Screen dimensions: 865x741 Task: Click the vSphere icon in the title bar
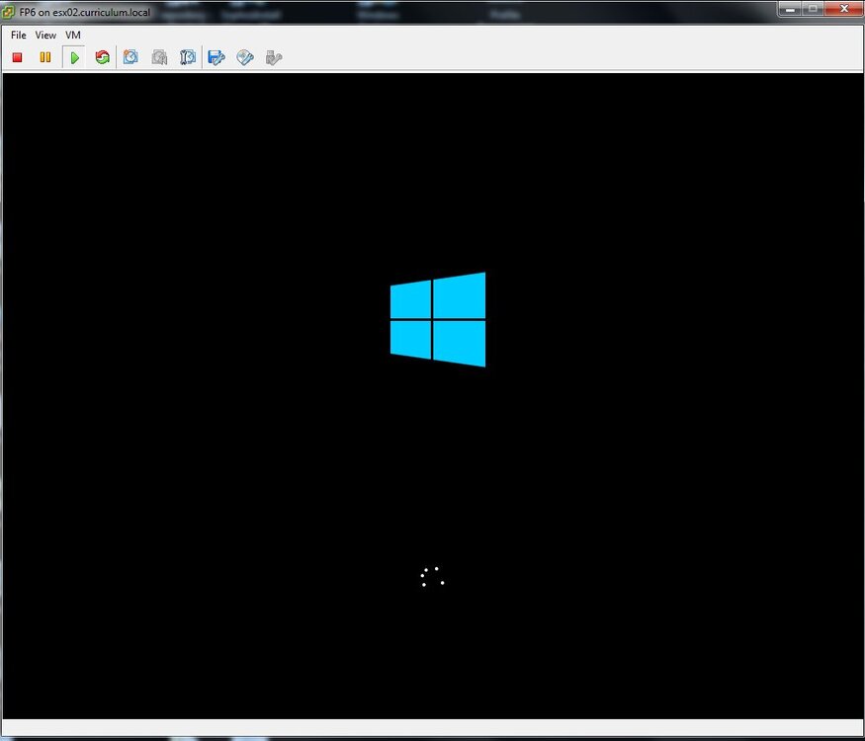[x=8, y=12]
